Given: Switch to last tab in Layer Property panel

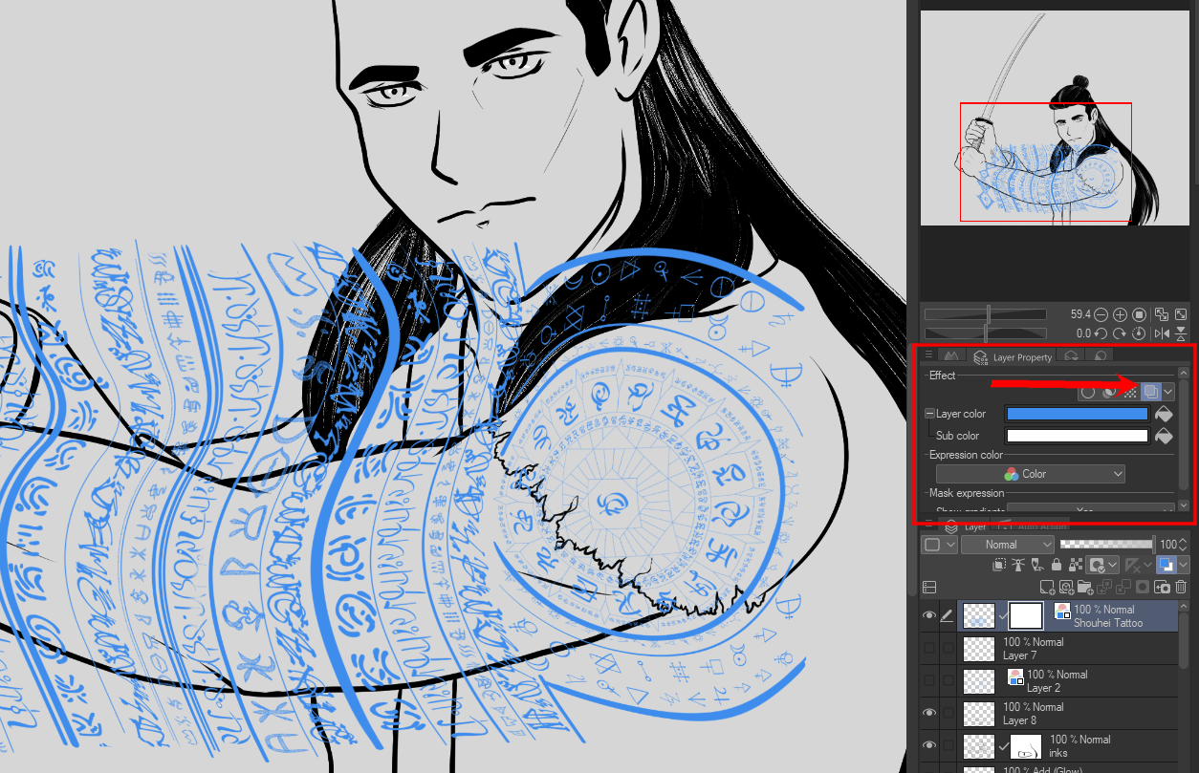Looking at the screenshot, I should pos(1099,355).
